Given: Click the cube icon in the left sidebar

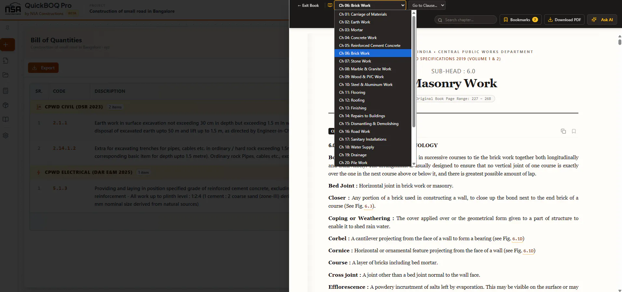Looking at the screenshot, I should tap(6, 105).
